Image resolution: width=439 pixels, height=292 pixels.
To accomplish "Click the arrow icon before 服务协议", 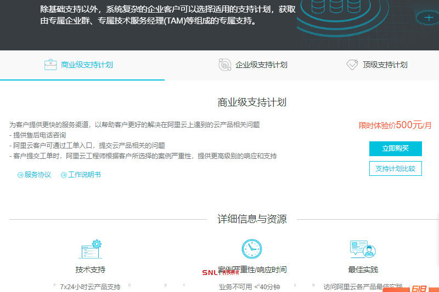I will [20, 175].
